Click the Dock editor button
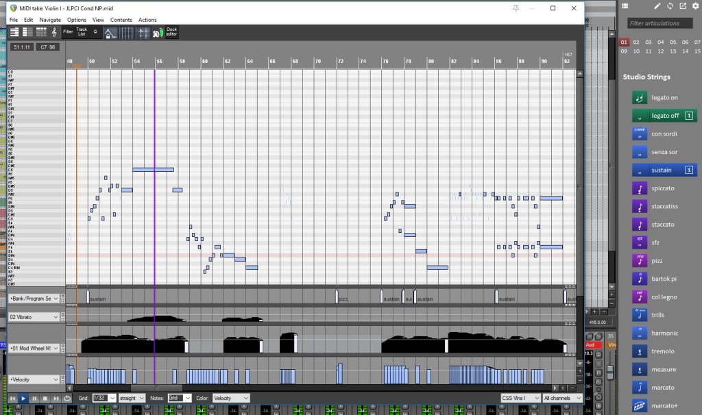702x415 pixels. [x=171, y=32]
